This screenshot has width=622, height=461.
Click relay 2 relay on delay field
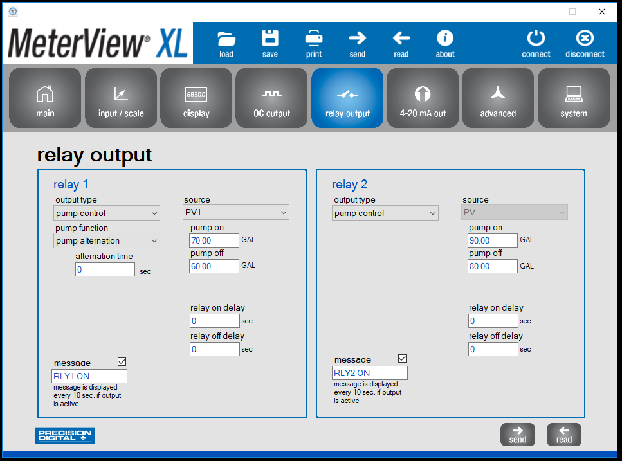[x=493, y=321]
